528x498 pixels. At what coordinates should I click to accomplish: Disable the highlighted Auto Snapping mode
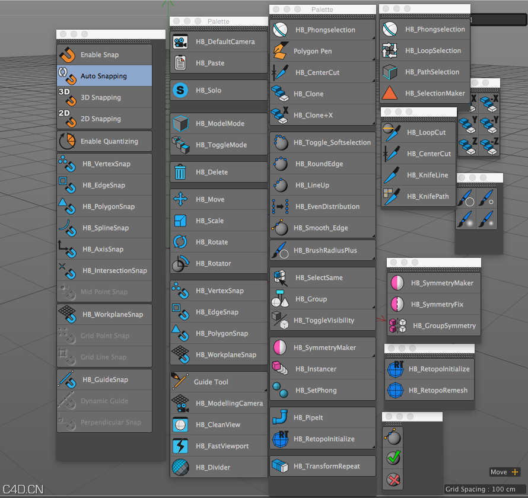pos(104,75)
